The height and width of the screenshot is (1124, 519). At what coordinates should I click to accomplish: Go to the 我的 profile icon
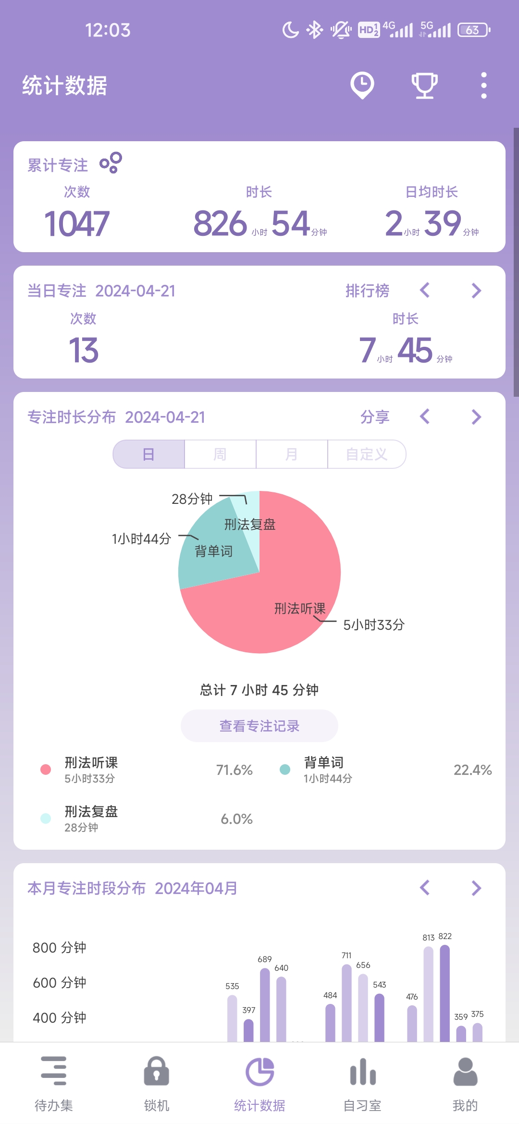pos(465,1070)
